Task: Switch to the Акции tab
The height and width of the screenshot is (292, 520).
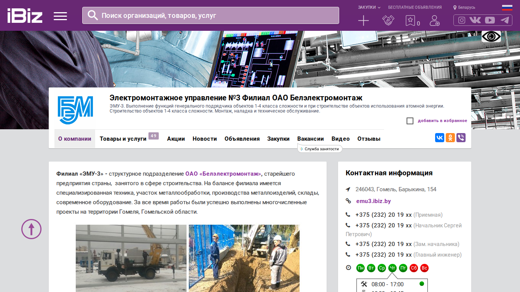Action: pyautogui.click(x=176, y=139)
